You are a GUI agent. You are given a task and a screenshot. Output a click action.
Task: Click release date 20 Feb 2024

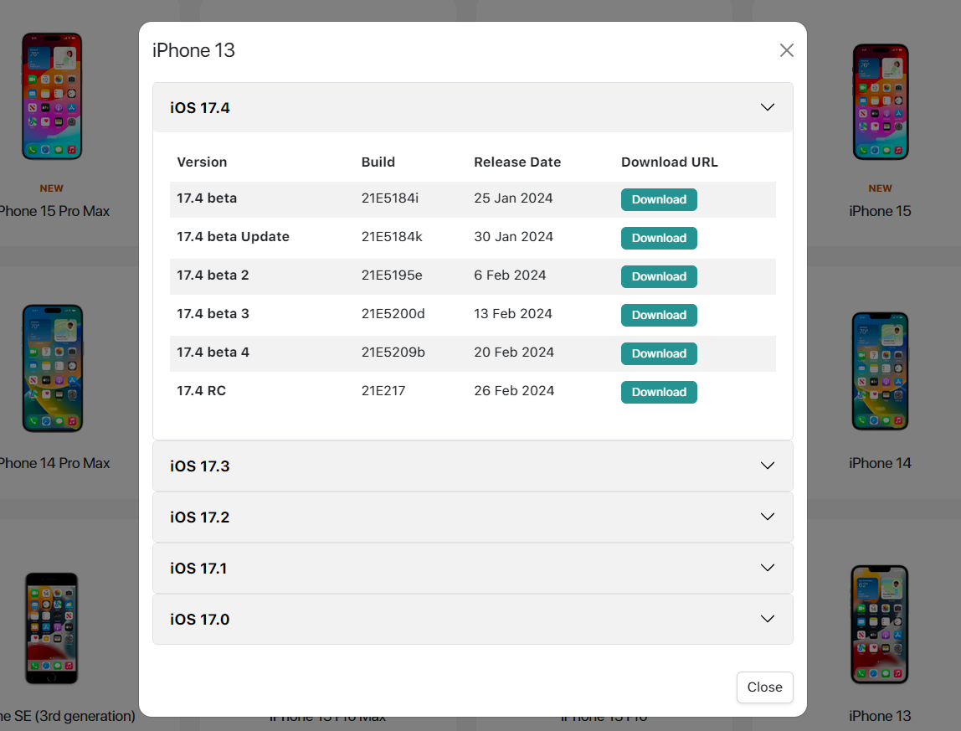point(514,353)
